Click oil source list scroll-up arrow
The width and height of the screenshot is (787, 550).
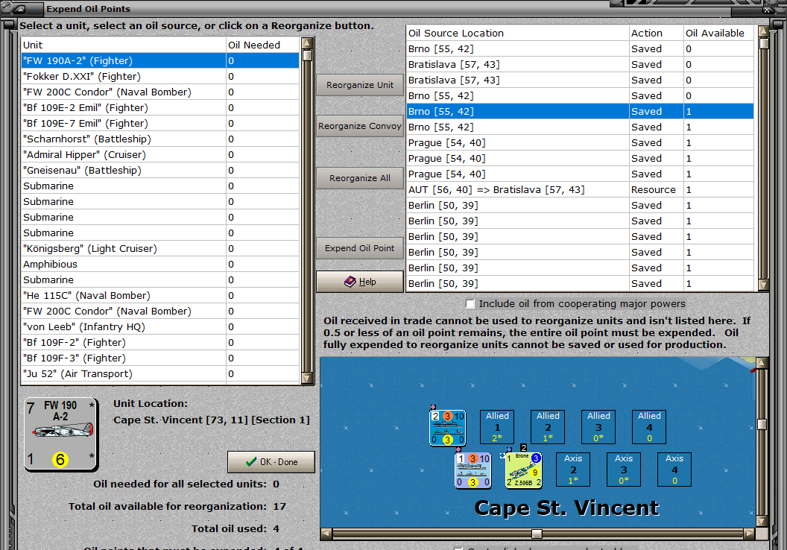point(763,31)
